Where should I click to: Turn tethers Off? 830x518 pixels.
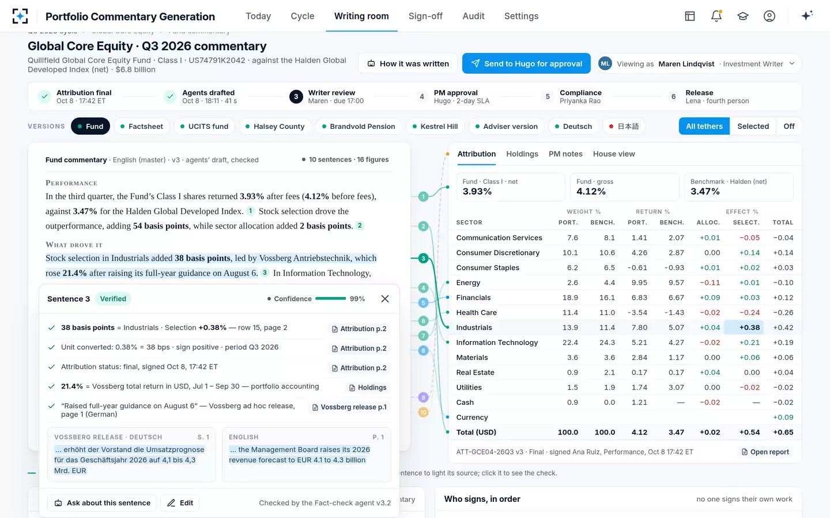(x=789, y=127)
